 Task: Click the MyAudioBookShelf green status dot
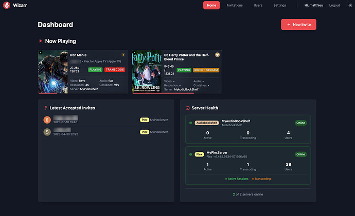point(190,123)
